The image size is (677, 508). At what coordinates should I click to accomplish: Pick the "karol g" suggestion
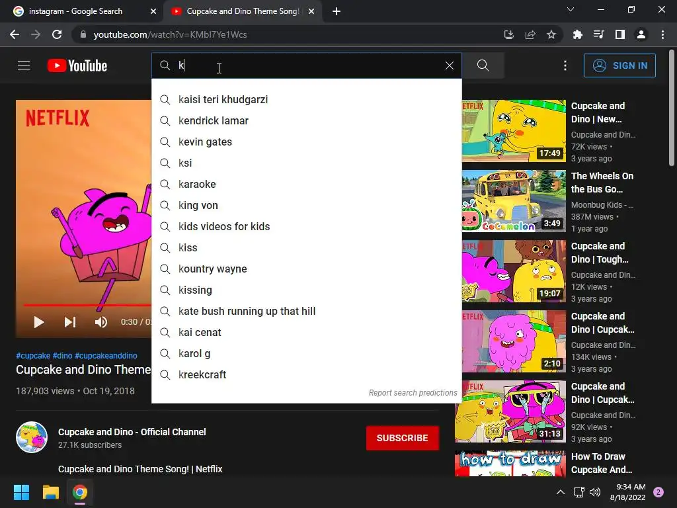tap(307, 353)
